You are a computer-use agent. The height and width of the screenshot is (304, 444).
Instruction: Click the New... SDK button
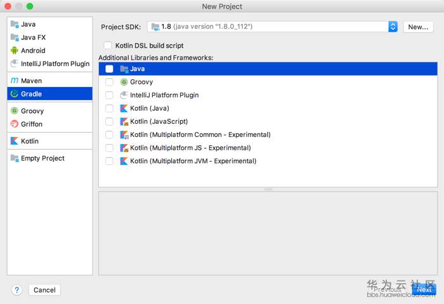(418, 27)
